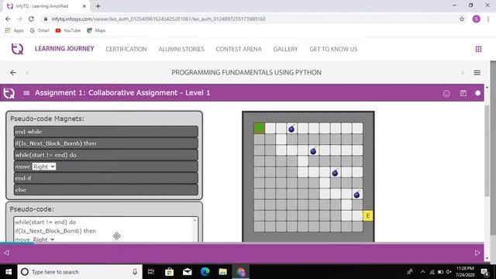Click the pseudo-code box scroll up arrow
The height and width of the screenshot is (279, 496).
[x=195, y=220]
